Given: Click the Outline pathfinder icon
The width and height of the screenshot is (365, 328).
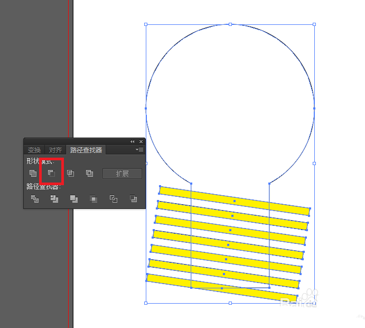Looking at the screenshot, I should coord(114,199).
